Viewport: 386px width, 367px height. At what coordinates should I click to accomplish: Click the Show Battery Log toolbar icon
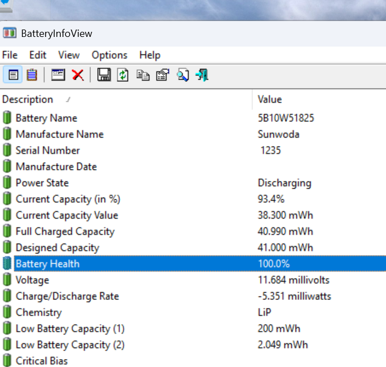pos(32,75)
